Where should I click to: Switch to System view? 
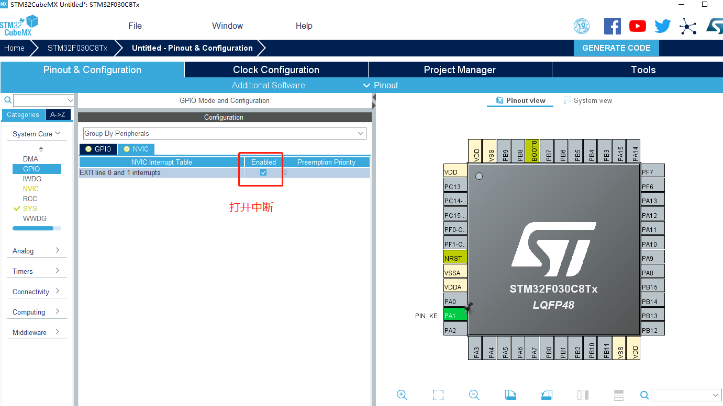(588, 100)
